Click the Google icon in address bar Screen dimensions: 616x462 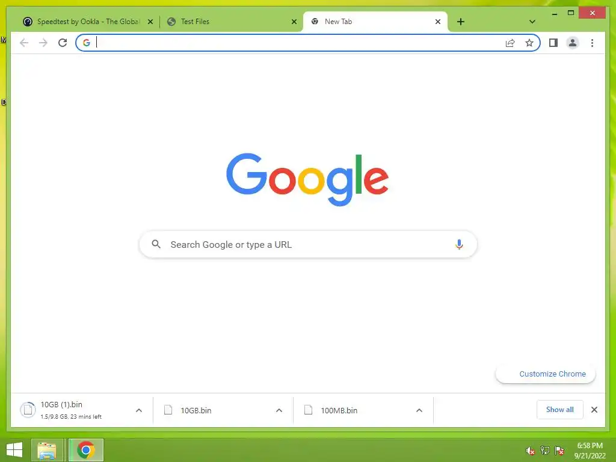pyautogui.click(x=87, y=43)
